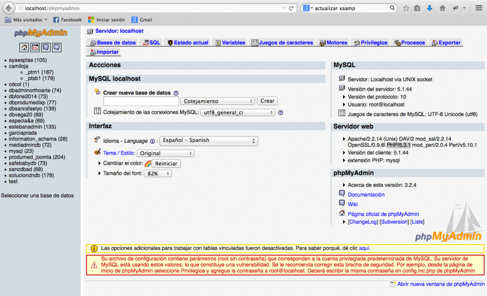The height and width of the screenshot is (296, 487).
Task: Open the address bar history dropdown arrow
Action: pos(283,8)
